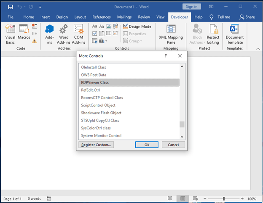This screenshot has width=263, height=203.
Task: Insert the Check Box content control
Action: coord(95,34)
